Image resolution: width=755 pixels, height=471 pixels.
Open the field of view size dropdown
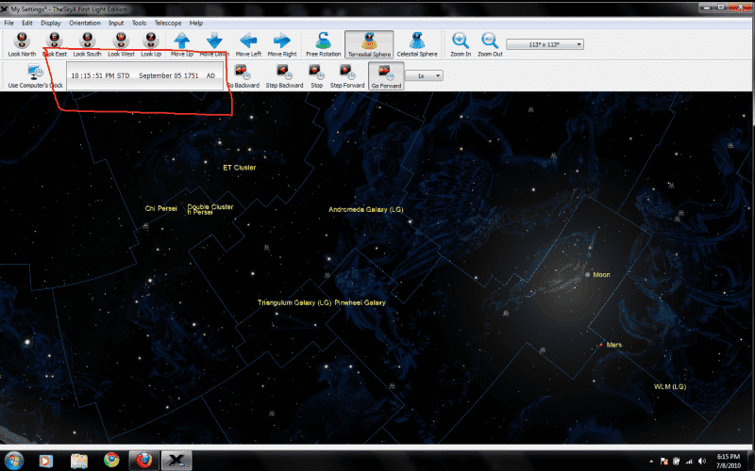[545, 44]
